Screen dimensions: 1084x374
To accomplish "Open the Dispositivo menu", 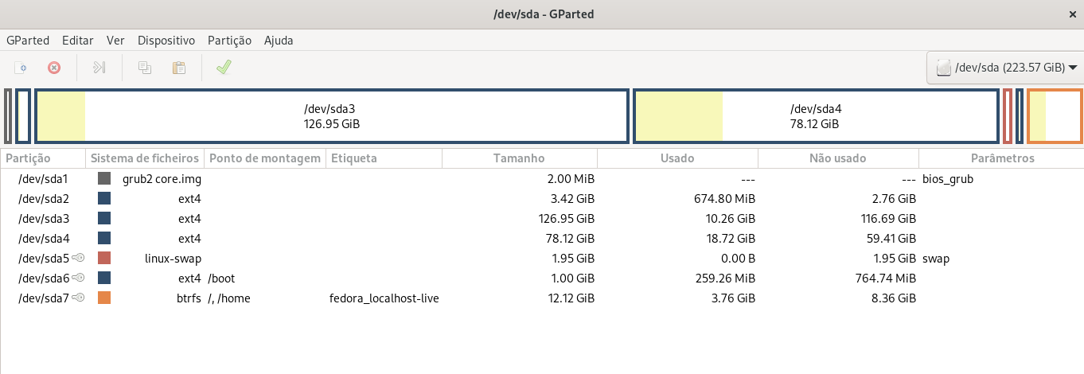I will click(166, 40).
